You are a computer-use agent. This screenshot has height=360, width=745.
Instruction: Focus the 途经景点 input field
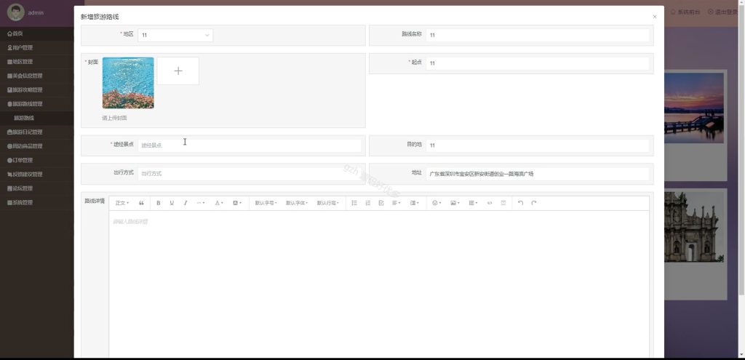point(250,145)
